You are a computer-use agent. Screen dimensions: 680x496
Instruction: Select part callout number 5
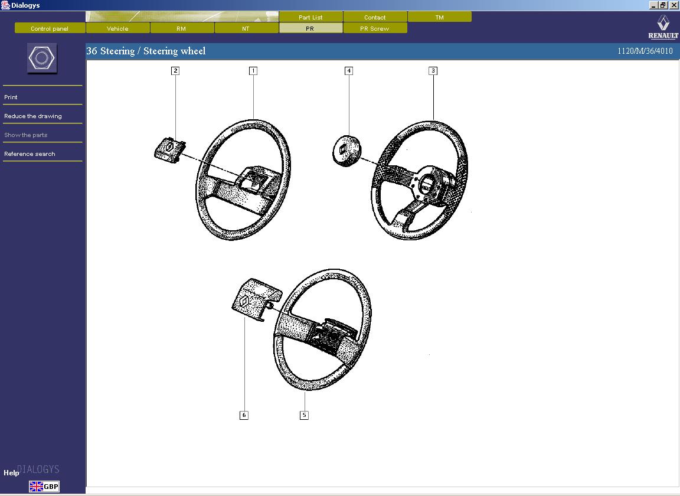[304, 415]
